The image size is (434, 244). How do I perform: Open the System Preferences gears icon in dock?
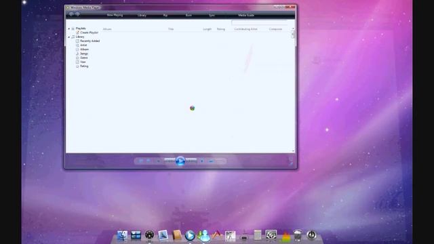tap(271, 235)
